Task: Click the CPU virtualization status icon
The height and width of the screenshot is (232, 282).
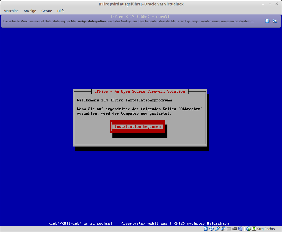Action: point(240,229)
